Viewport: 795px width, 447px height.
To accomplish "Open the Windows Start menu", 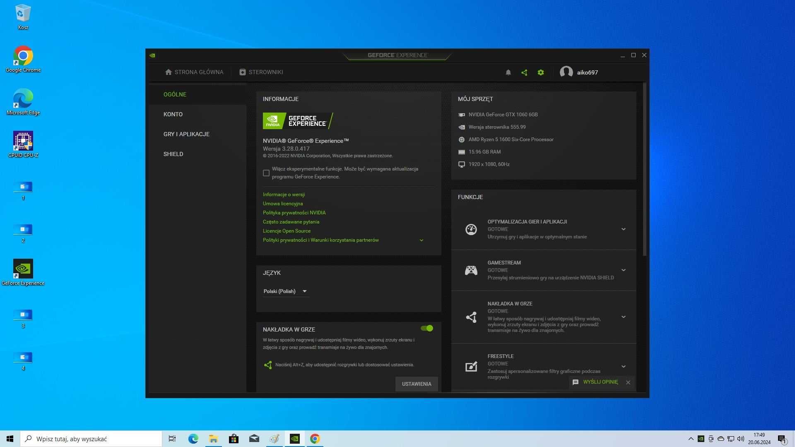I will tap(10, 439).
